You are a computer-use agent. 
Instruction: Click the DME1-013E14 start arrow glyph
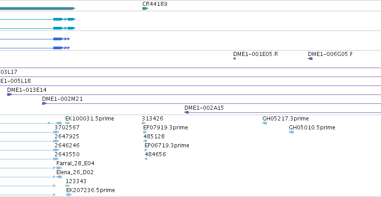pyautogui.click(x=9, y=94)
